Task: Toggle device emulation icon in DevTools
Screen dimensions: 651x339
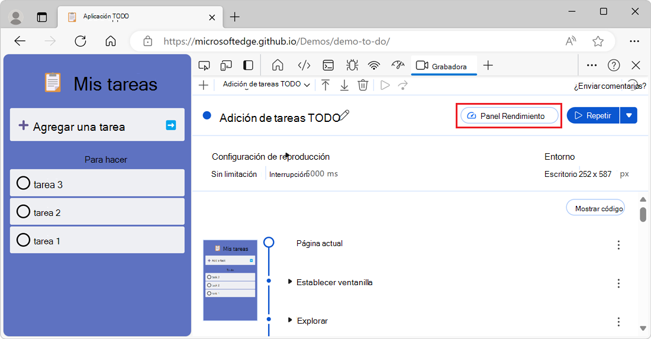Action: tap(226, 66)
